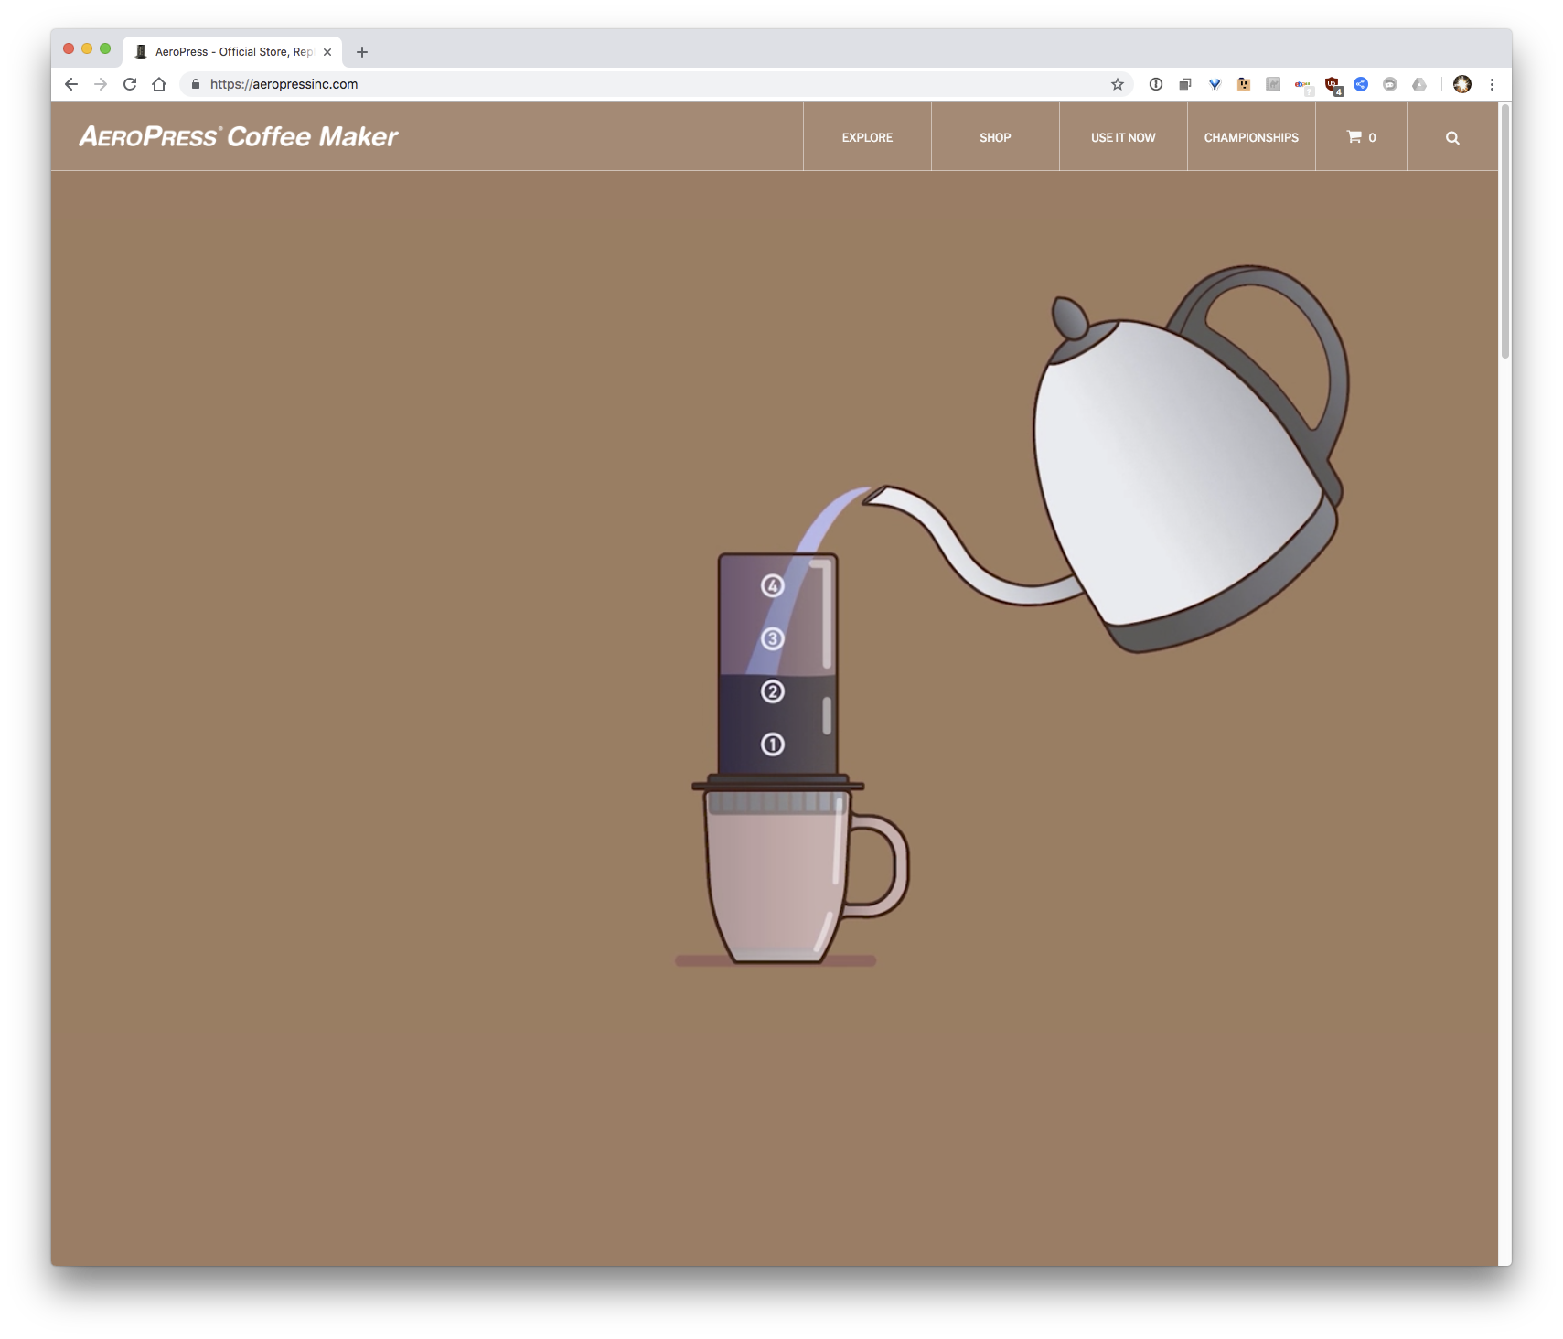Screen dimensions: 1563x1339
Task: Click the number 2 marking on the chamber
Action: click(x=773, y=691)
